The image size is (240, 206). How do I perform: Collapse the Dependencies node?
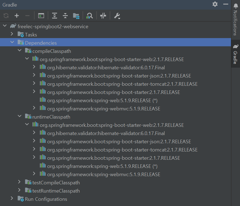tap(12, 42)
